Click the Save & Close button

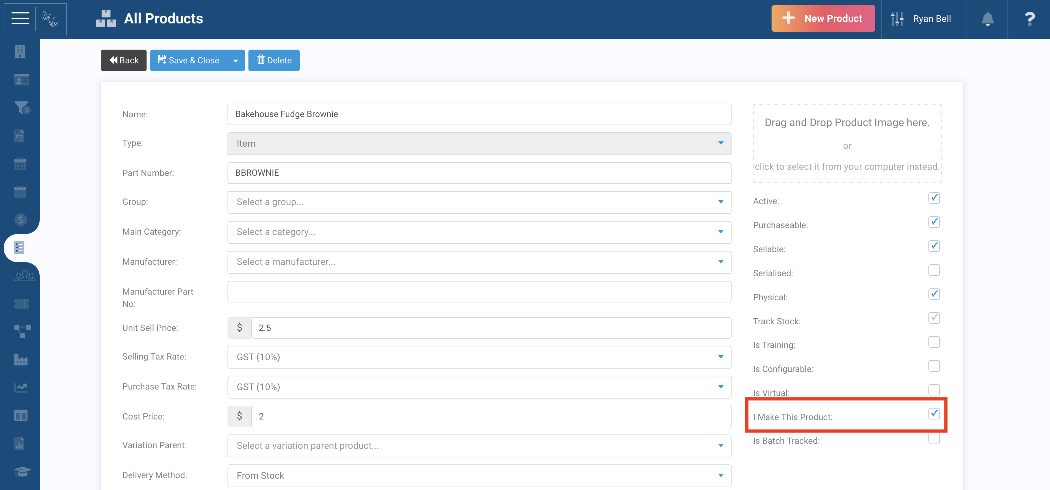[188, 61]
